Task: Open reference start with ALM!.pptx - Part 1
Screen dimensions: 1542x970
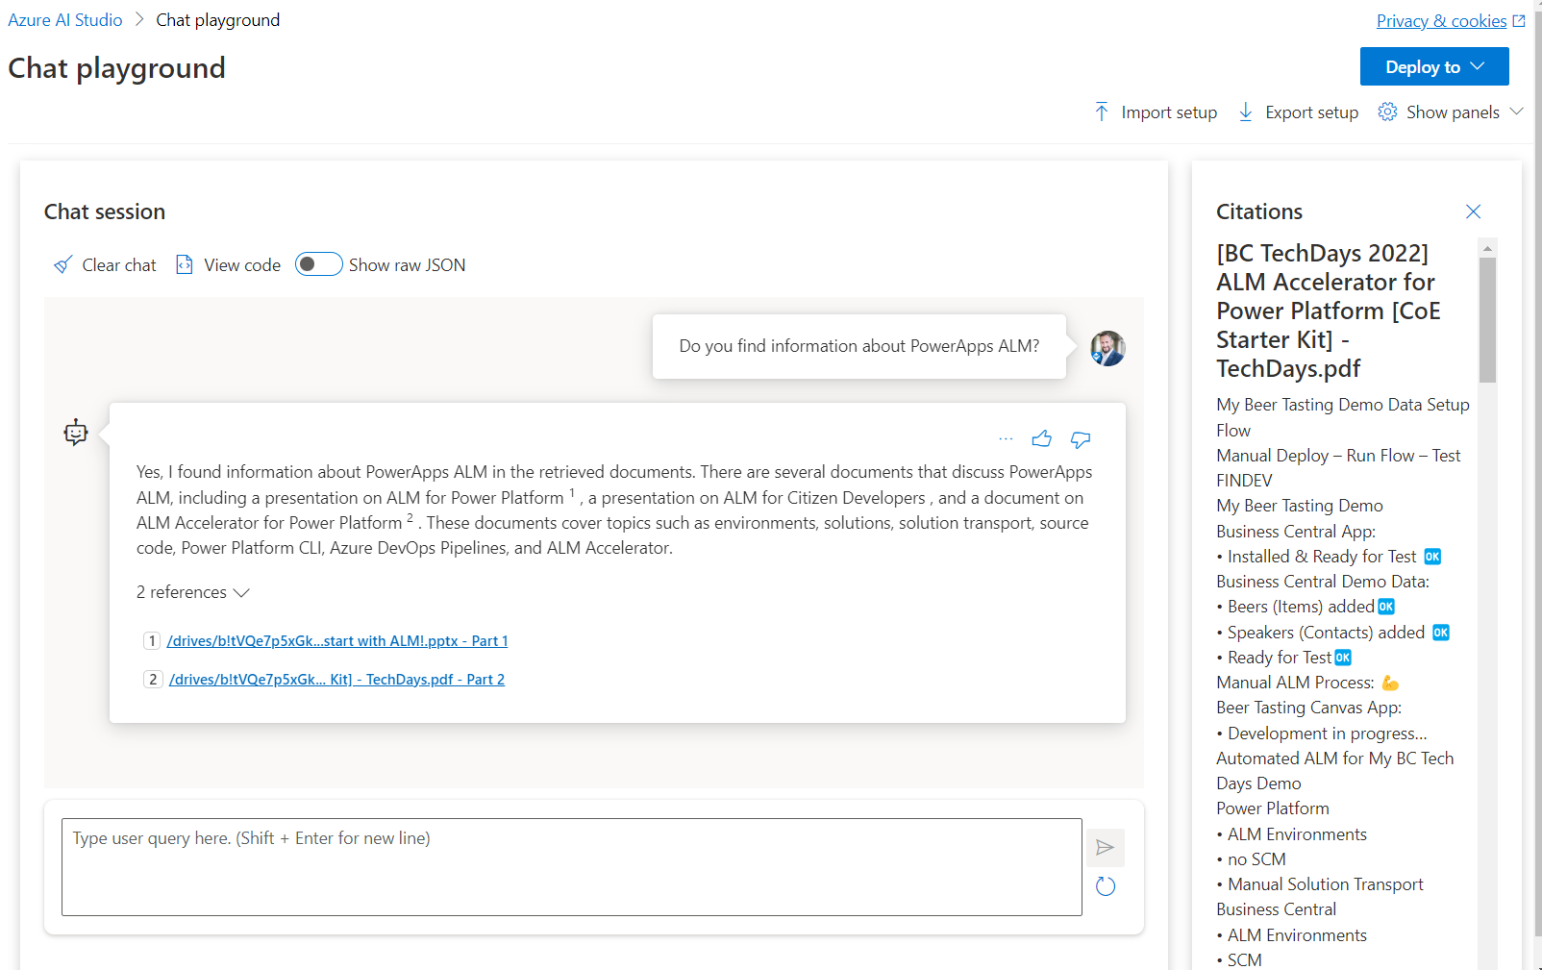Action: click(x=337, y=640)
